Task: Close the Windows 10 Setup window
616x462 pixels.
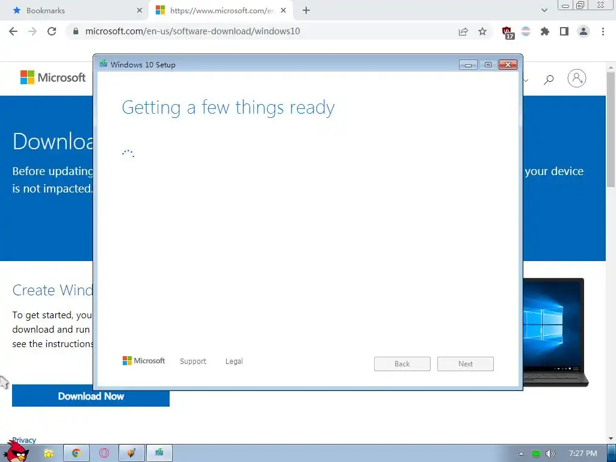Action: point(508,65)
